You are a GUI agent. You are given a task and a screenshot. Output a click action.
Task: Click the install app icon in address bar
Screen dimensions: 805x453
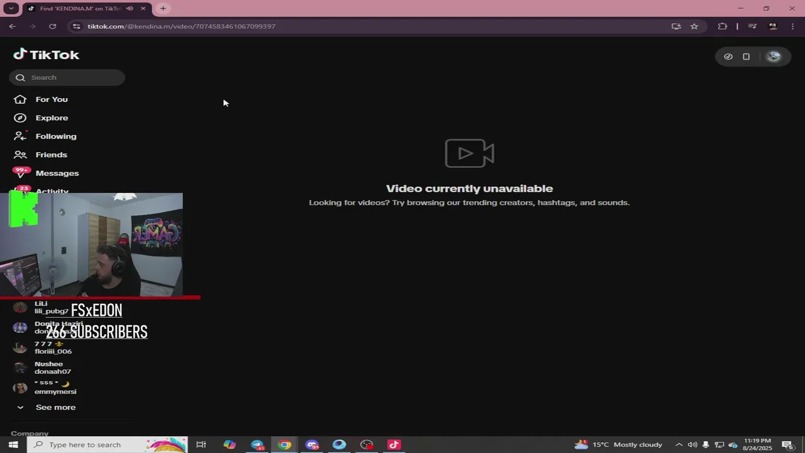(x=676, y=26)
